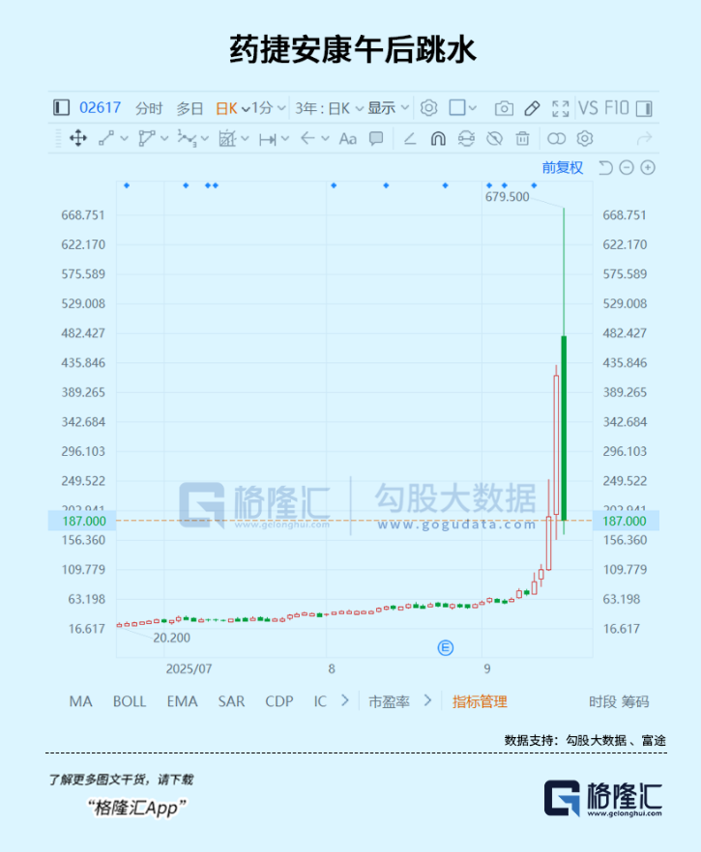Image resolution: width=701 pixels, height=852 pixels.
Task: Open chart settings gear in top toolbar
Action: pyautogui.click(x=429, y=108)
